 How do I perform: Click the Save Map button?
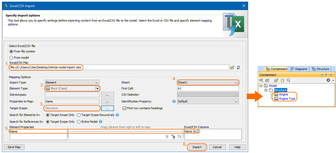[x=14, y=147]
